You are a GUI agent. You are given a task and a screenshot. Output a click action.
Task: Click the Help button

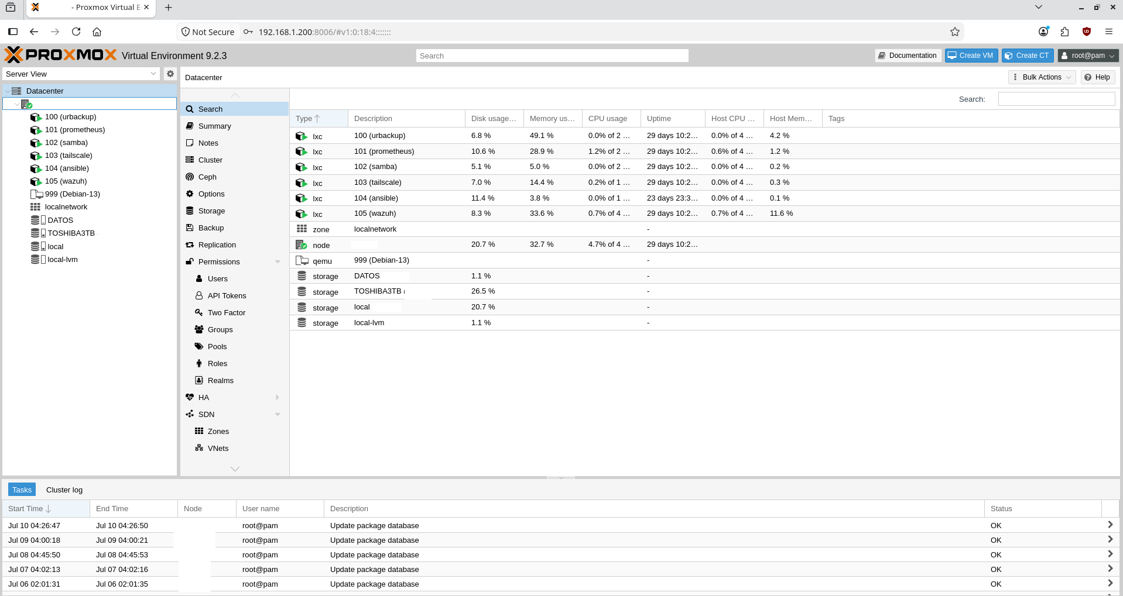tap(1098, 77)
